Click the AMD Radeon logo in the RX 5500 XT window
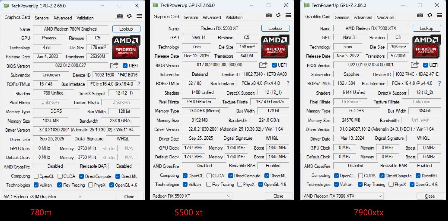The height and width of the screenshot is (221, 448). point(275,46)
